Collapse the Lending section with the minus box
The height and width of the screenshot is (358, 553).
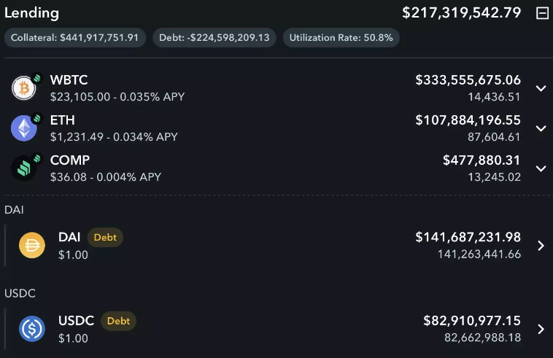click(542, 13)
